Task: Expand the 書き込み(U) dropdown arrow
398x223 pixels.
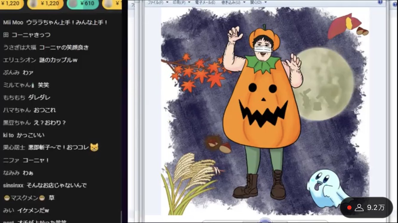Action: (x=244, y=2)
